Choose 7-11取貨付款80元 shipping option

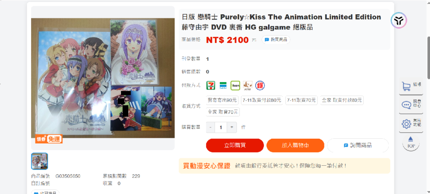pyautogui.click(x=262, y=100)
